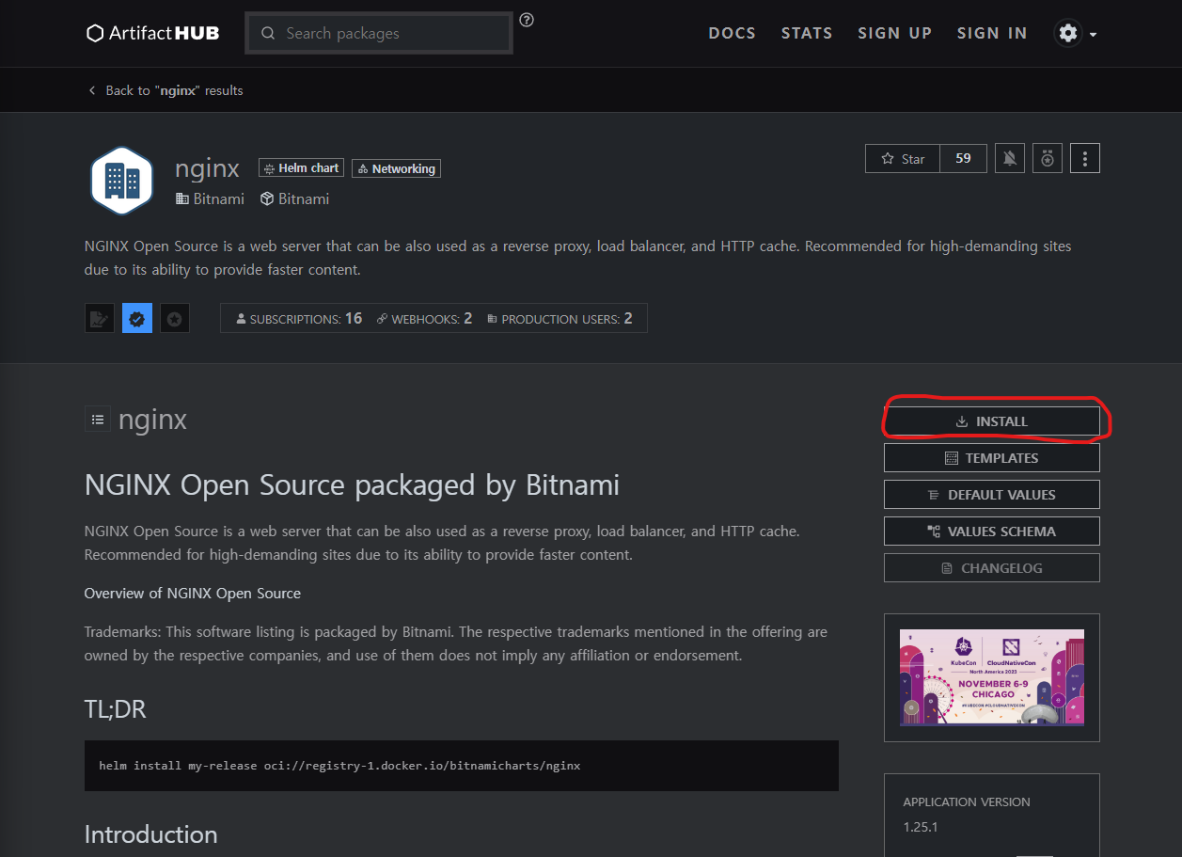Toggle notifications bell subscription icon
The width and height of the screenshot is (1182, 857).
coord(1009,159)
